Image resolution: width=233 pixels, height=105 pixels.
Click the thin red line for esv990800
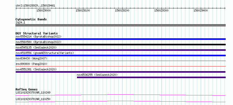[120, 66]
